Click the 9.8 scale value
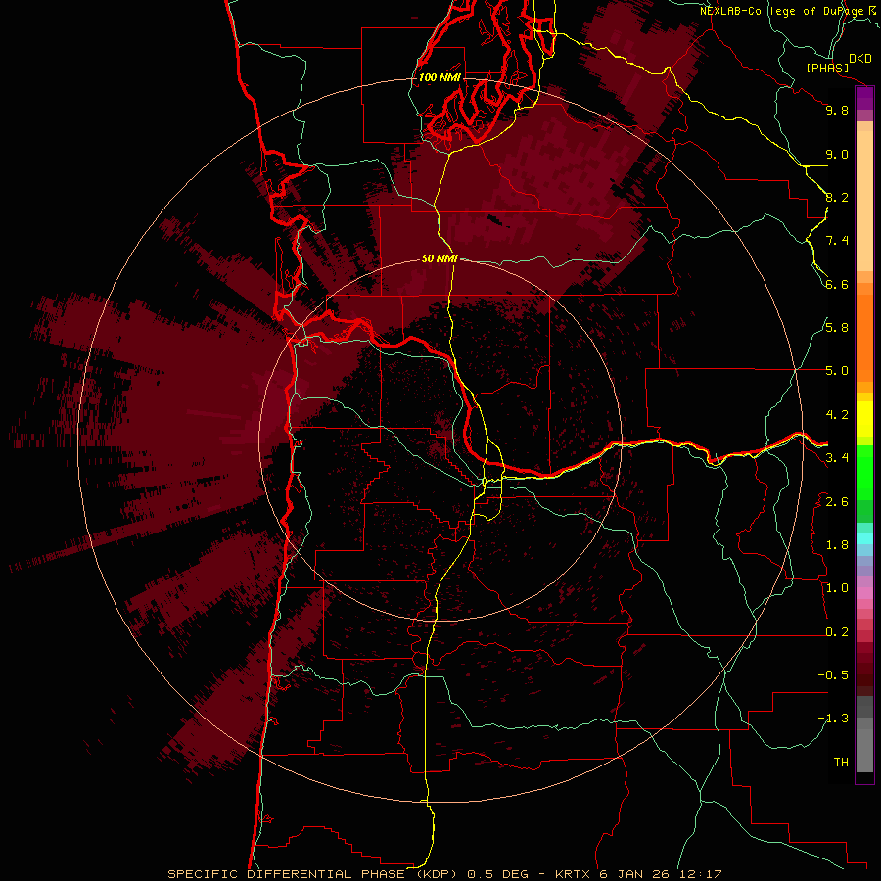 click(837, 111)
